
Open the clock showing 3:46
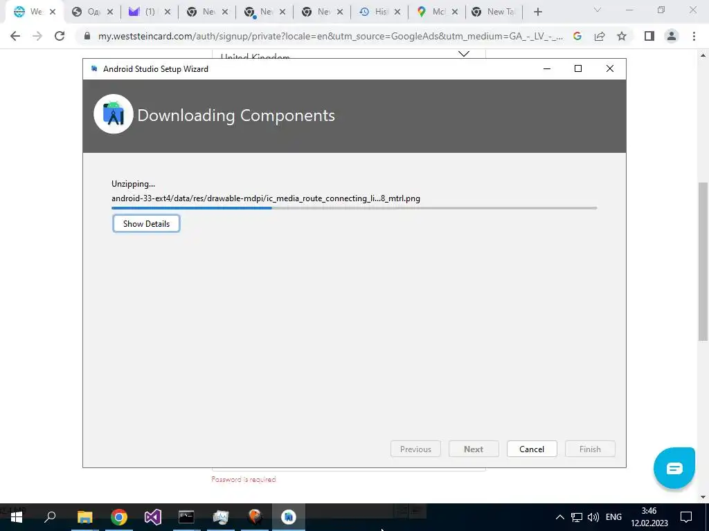pos(649,517)
